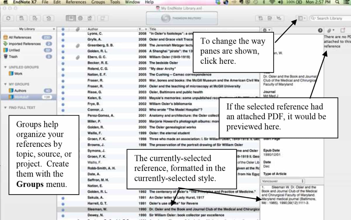Click the open-PDF icon at far right of preview pane
This screenshot has height=220, width=351.
[343, 30]
